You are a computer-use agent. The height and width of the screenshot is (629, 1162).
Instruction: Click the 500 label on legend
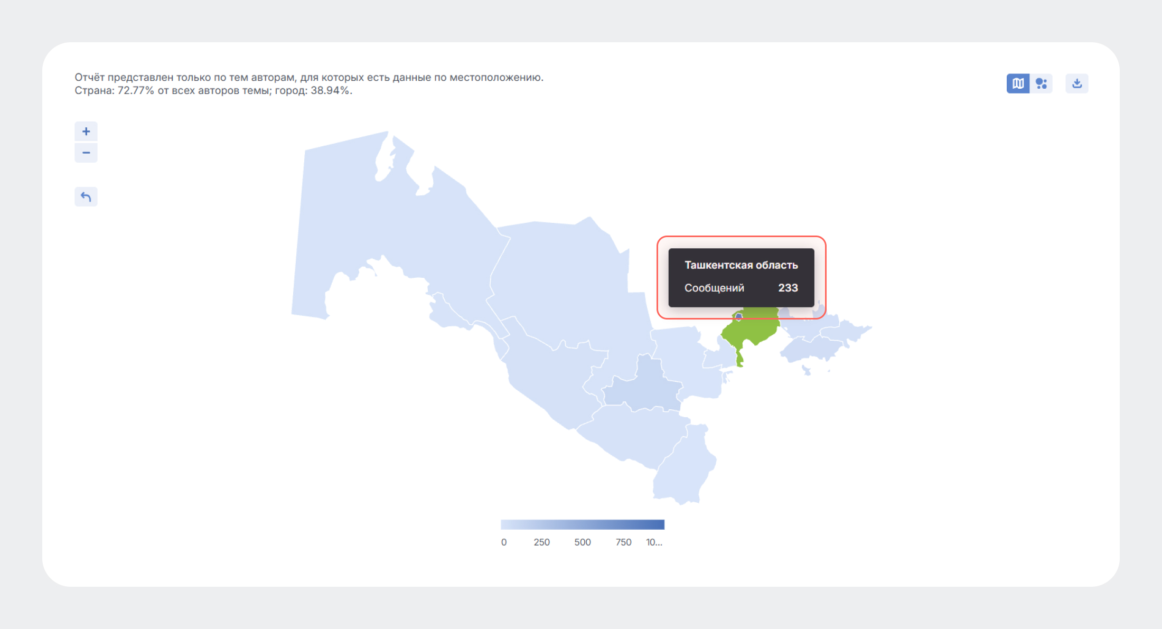pyautogui.click(x=582, y=542)
